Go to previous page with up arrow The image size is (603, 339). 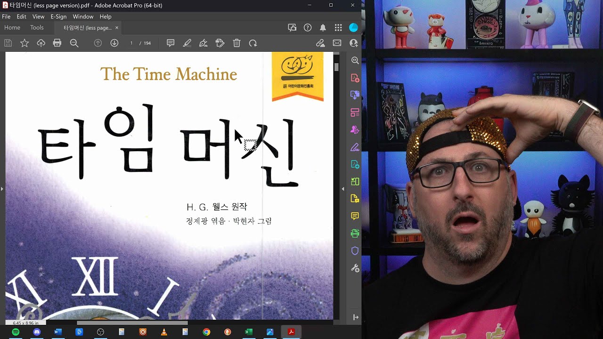(x=98, y=43)
